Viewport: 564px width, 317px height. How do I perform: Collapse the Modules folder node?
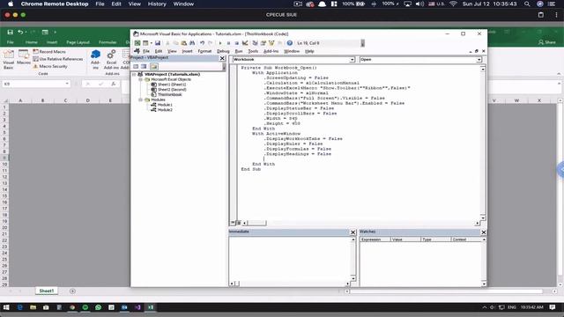click(141, 100)
